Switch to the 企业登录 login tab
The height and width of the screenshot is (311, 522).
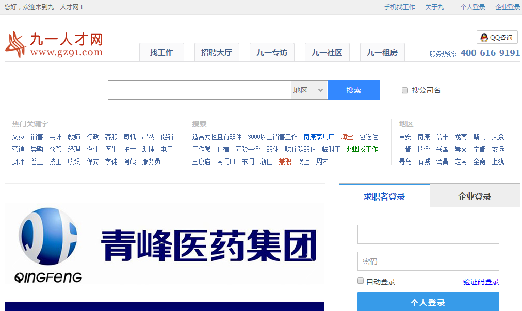[x=475, y=197]
